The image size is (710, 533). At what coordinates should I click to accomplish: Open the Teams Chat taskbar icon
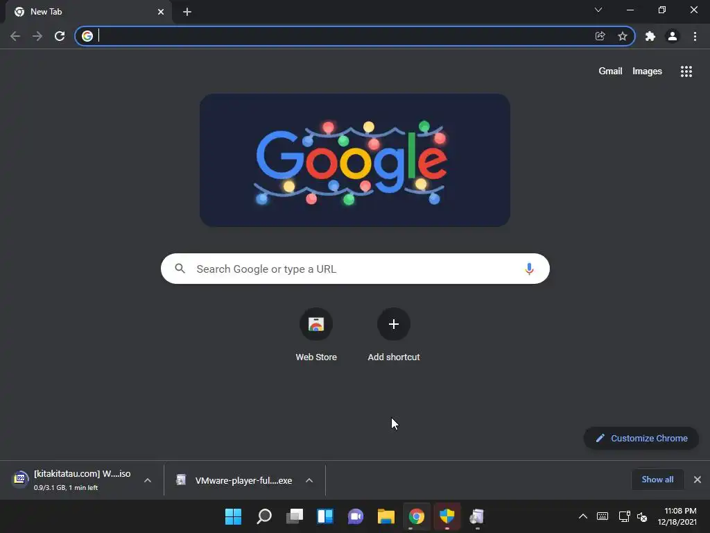point(356,516)
